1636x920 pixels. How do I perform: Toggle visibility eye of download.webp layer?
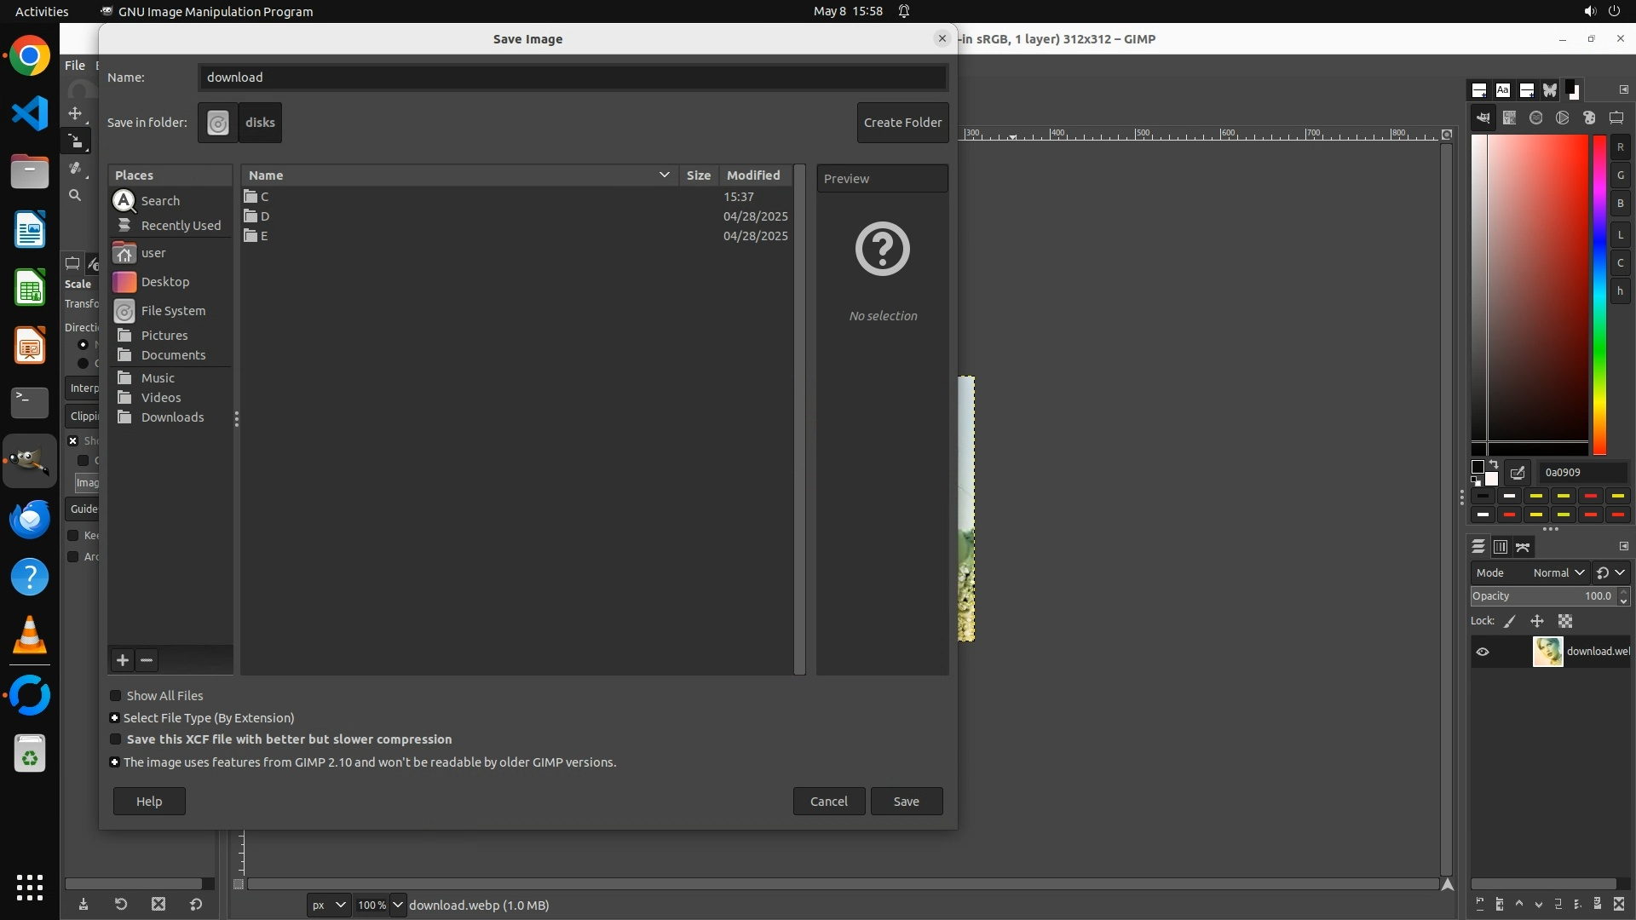point(1483,652)
